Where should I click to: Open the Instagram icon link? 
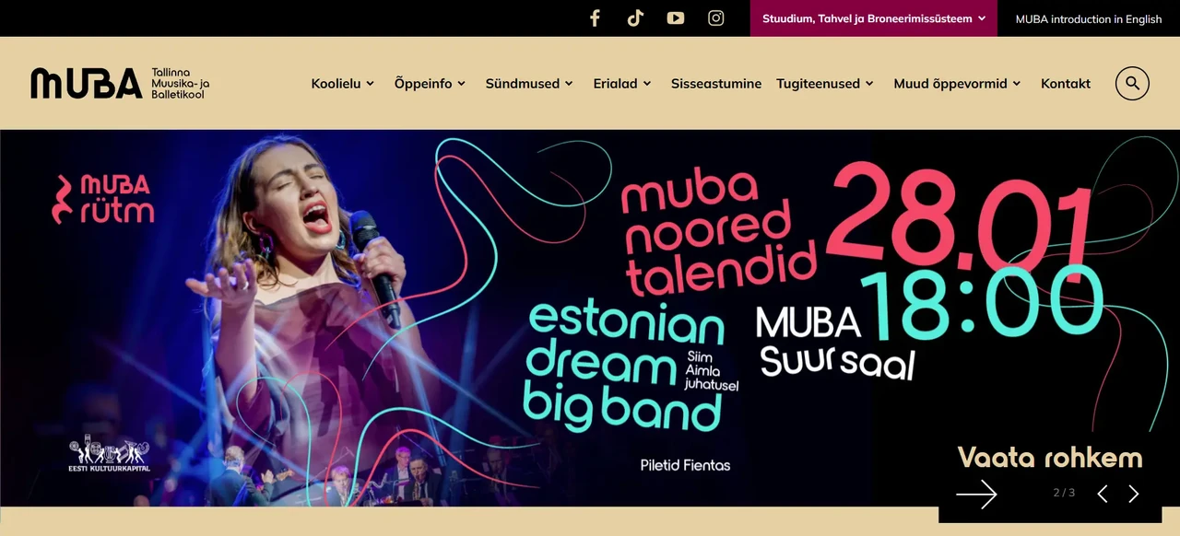click(x=716, y=18)
